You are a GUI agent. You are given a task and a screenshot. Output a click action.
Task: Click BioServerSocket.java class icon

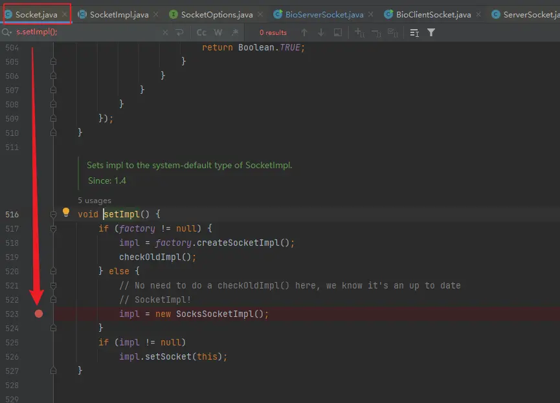(278, 14)
